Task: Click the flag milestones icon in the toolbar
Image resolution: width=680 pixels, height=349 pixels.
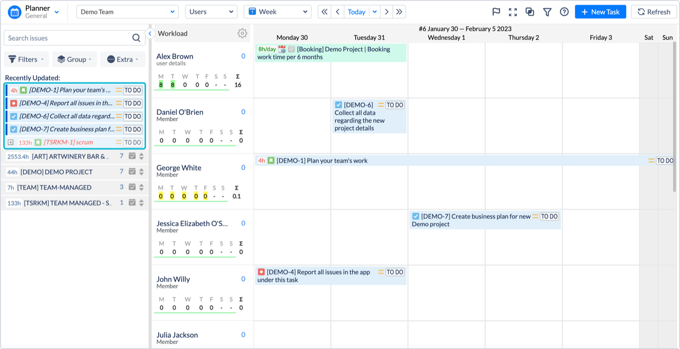Action: [495, 12]
